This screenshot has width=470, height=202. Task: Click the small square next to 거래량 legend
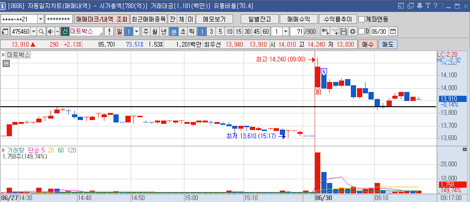pos(3,150)
